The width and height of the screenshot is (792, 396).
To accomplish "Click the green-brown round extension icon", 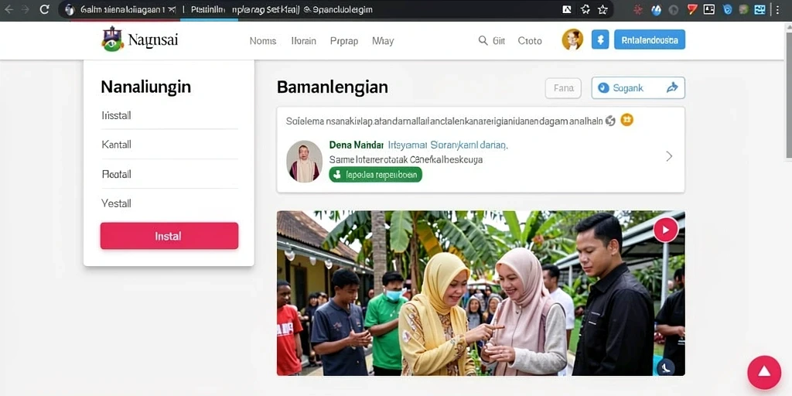I will (x=743, y=9).
